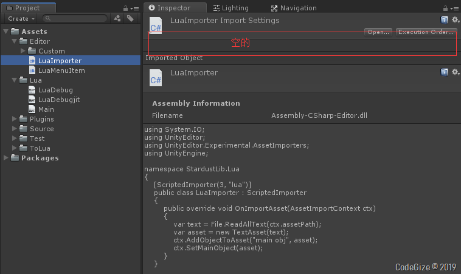This screenshot has width=461, height=274.
Task: Select the LuaMenuItem C# script
Action: tap(57, 70)
